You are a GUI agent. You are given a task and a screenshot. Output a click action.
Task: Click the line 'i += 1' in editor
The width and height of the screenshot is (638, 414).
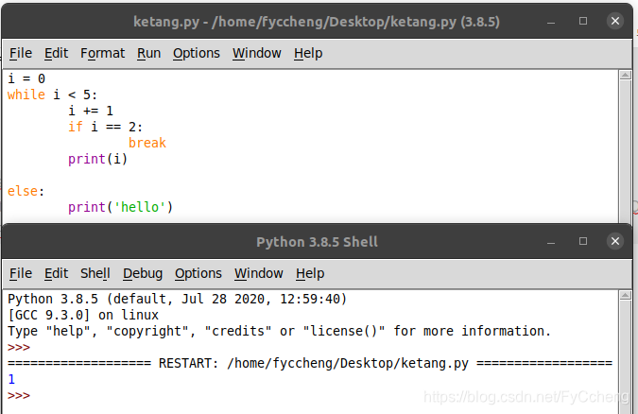(x=91, y=111)
